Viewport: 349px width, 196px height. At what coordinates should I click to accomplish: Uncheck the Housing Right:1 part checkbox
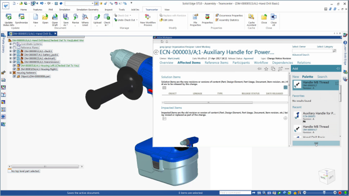(14, 69)
